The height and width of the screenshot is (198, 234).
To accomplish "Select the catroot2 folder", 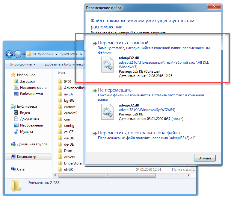I will (71, 113).
